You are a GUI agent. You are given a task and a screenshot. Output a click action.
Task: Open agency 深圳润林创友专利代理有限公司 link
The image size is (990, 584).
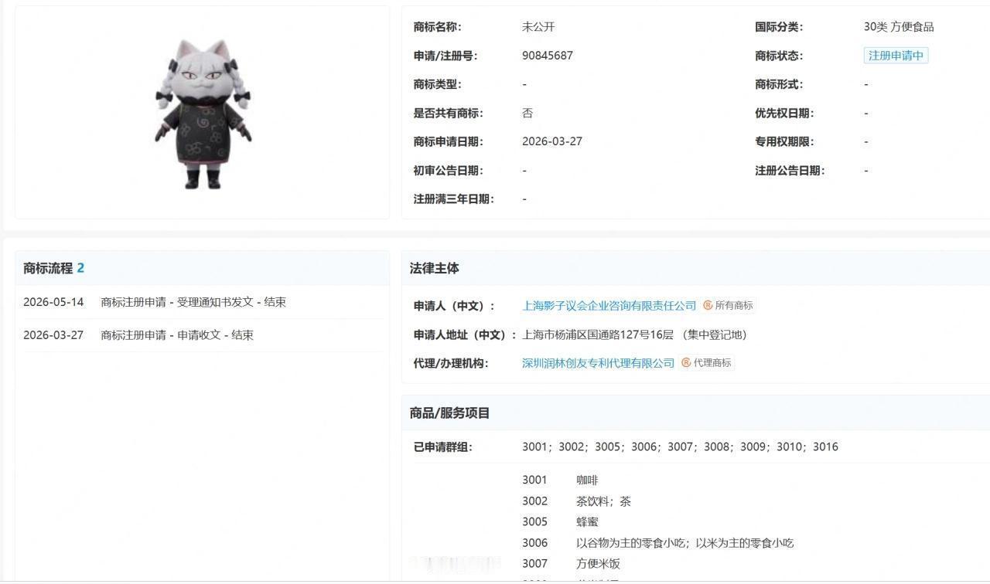tap(599, 363)
